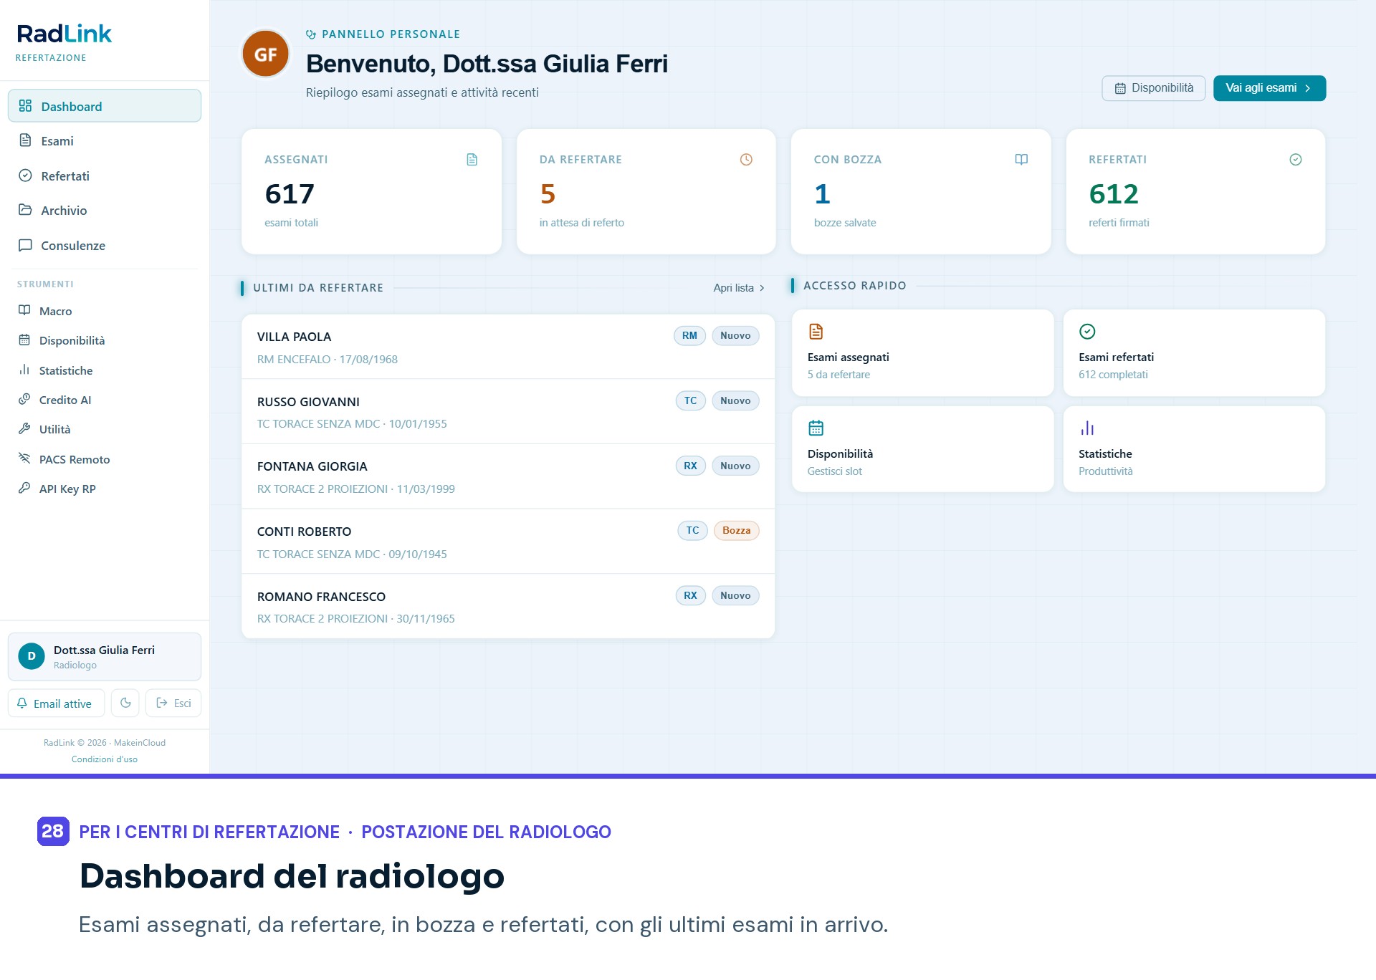Select FONTANA GIORGIA exam entry
The width and height of the screenshot is (1376, 980).
coord(508,476)
